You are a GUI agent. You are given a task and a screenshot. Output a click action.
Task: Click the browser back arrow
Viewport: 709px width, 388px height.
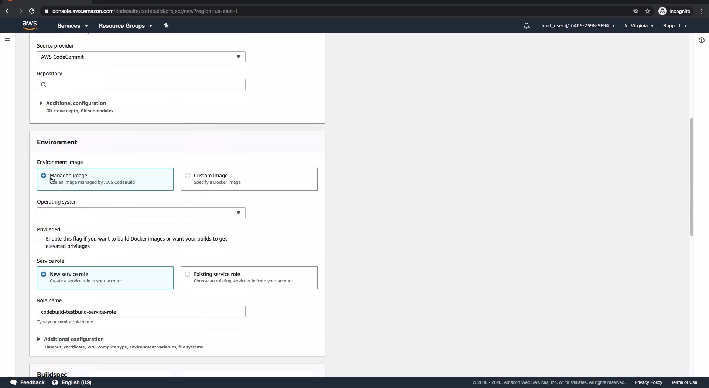click(8, 11)
